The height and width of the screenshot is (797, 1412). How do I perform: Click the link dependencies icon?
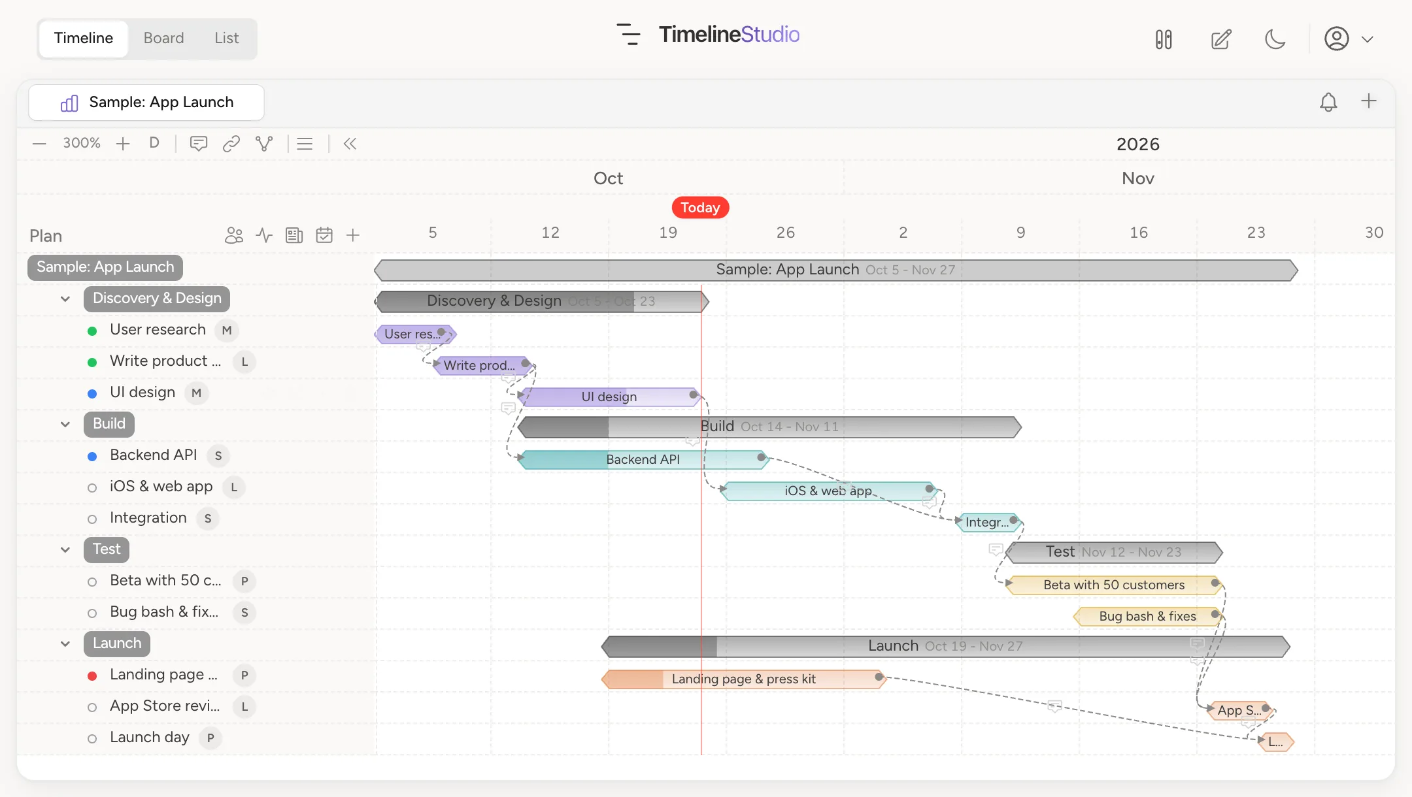click(x=231, y=144)
